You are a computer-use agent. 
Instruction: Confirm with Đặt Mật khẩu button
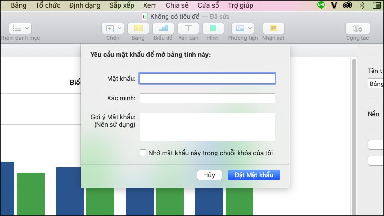click(x=254, y=175)
